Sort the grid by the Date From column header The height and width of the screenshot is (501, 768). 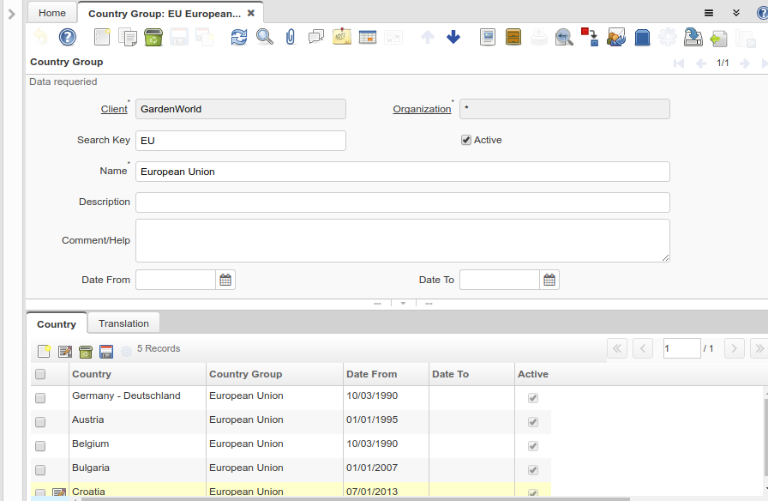386,374
